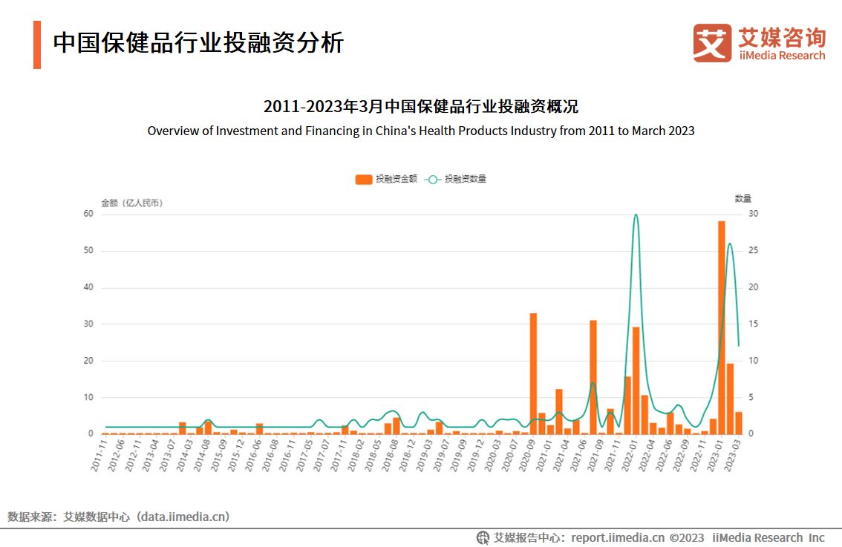Open the data.iimedia.cn link
Screen dimensions: 842x547
[183, 516]
